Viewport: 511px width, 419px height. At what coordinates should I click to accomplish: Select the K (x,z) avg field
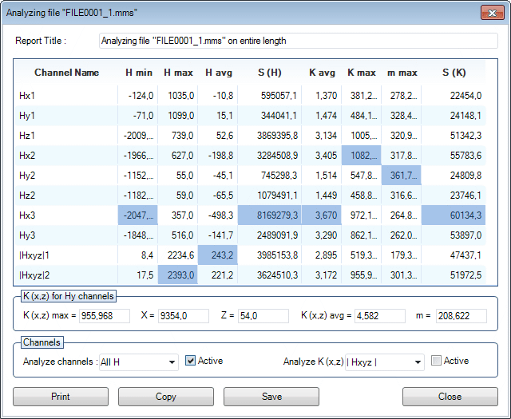381,316
